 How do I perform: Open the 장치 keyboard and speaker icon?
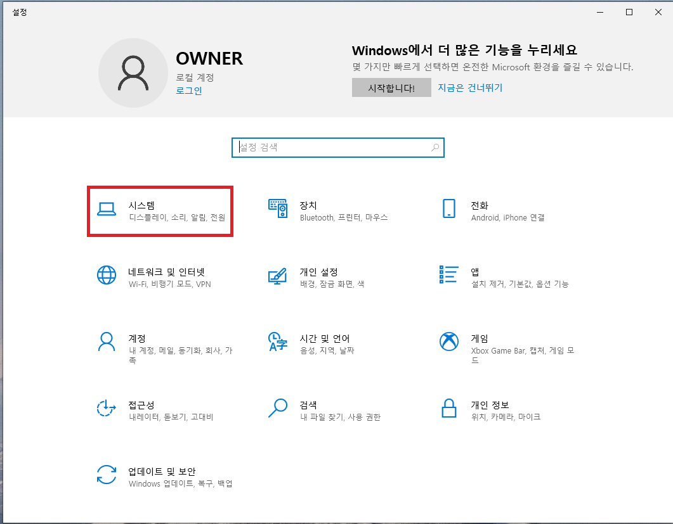pos(278,208)
